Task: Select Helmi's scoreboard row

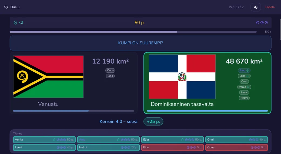Action: (108, 148)
